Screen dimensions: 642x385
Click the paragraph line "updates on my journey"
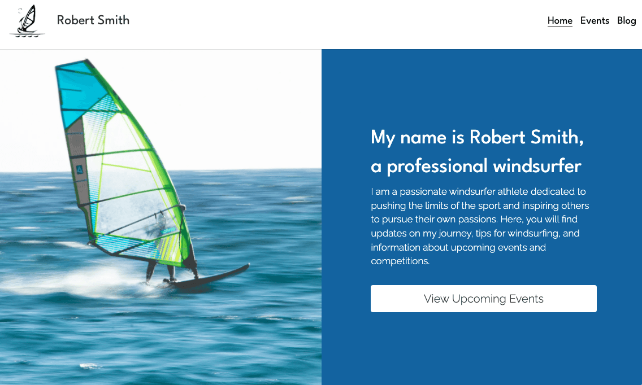point(475,233)
